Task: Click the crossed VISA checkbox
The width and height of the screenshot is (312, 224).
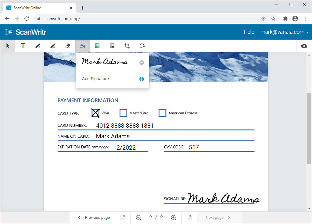Action: pos(95,113)
